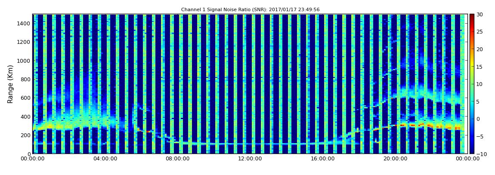Click the 1400 tick label on the range axis
Viewport: 495px width, 175px height.
point(24,23)
